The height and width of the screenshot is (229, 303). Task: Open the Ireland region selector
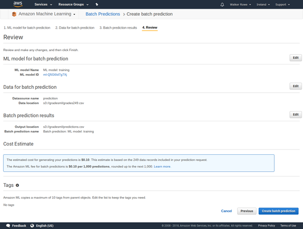click(263, 4)
